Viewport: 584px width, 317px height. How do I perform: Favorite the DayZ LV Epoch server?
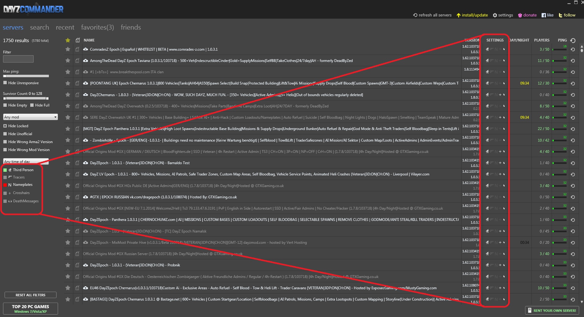click(68, 174)
